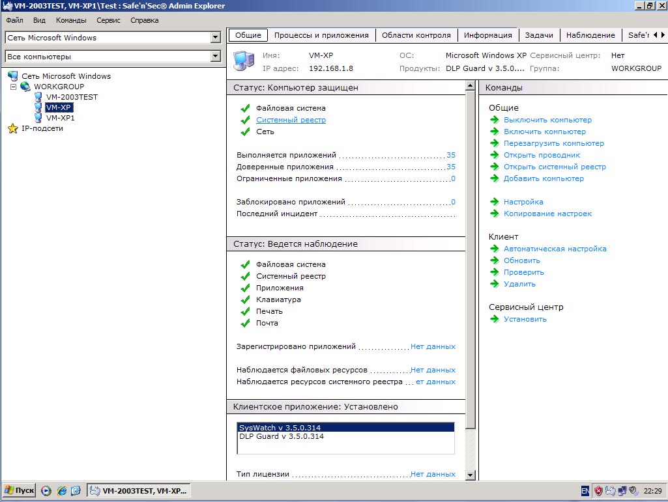The image size is (668, 502).
Task: Switch to Задачи tab
Action: coord(539,35)
